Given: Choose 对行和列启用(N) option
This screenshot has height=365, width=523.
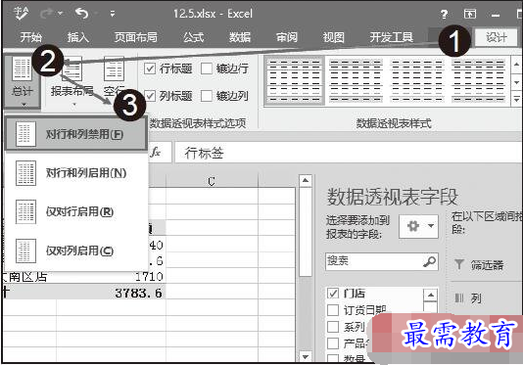Looking at the screenshot, I should 76,173.
